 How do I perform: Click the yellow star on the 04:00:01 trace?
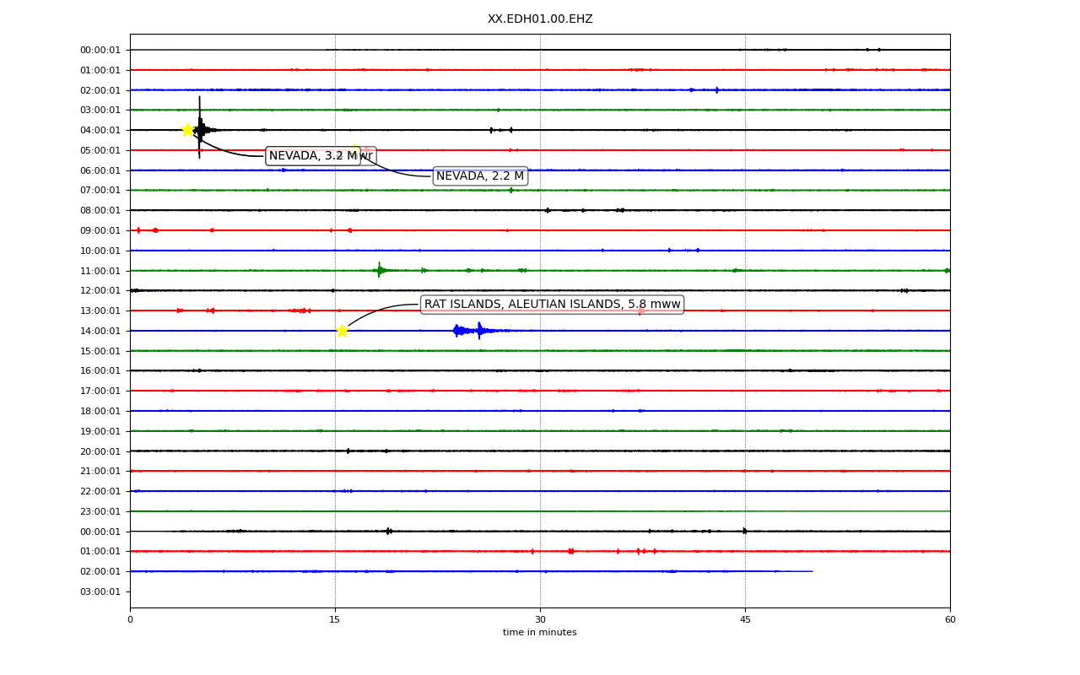tap(187, 130)
